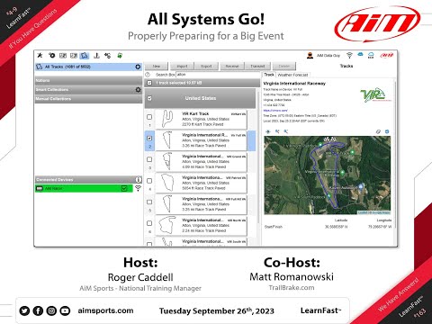Click the New button
Viewport: 432px width, 324px height.
(x=157, y=66)
